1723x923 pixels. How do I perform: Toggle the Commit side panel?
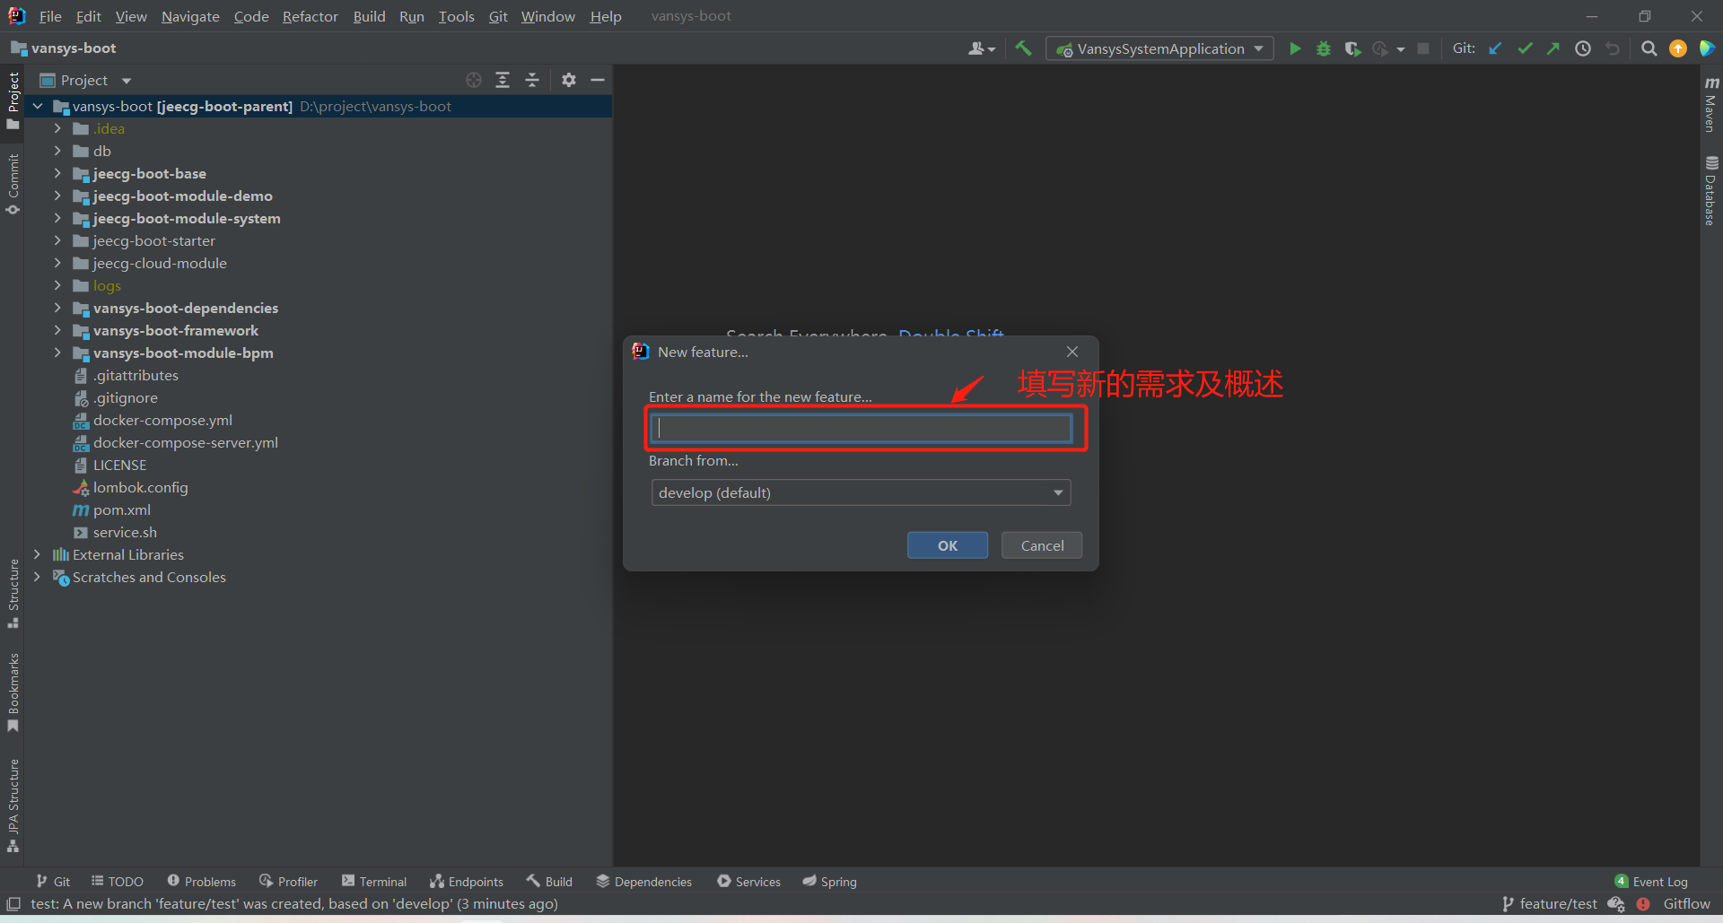pyautogui.click(x=13, y=184)
